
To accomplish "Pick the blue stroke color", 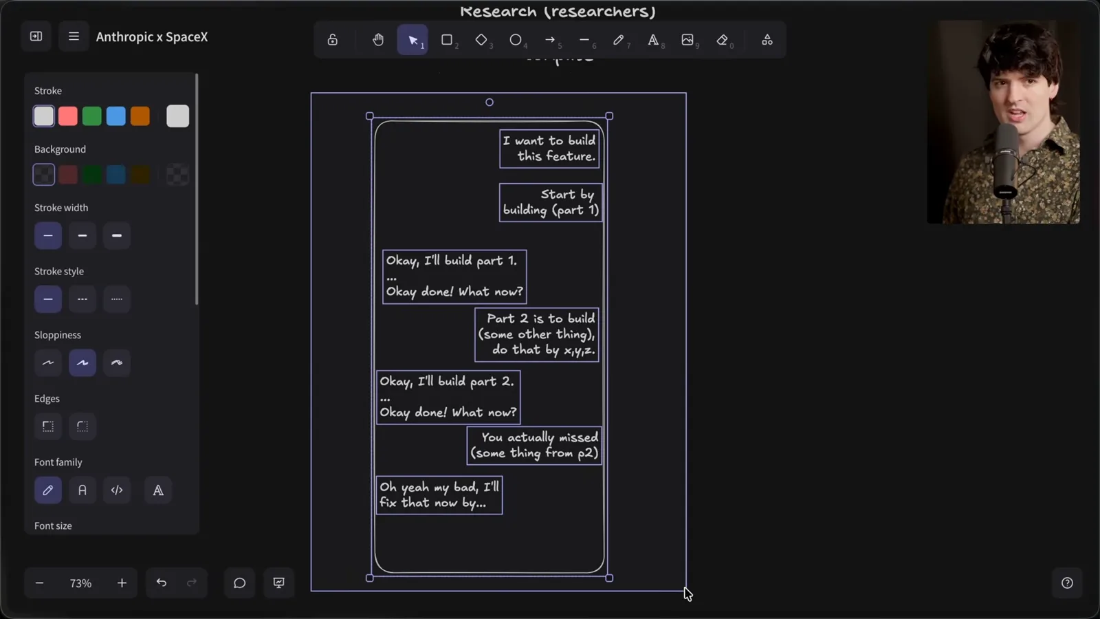I will coord(116,116).
